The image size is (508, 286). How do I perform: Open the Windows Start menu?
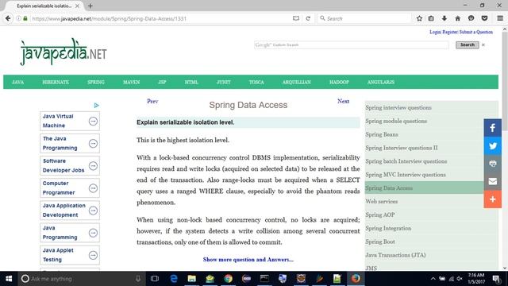(9, 279)
